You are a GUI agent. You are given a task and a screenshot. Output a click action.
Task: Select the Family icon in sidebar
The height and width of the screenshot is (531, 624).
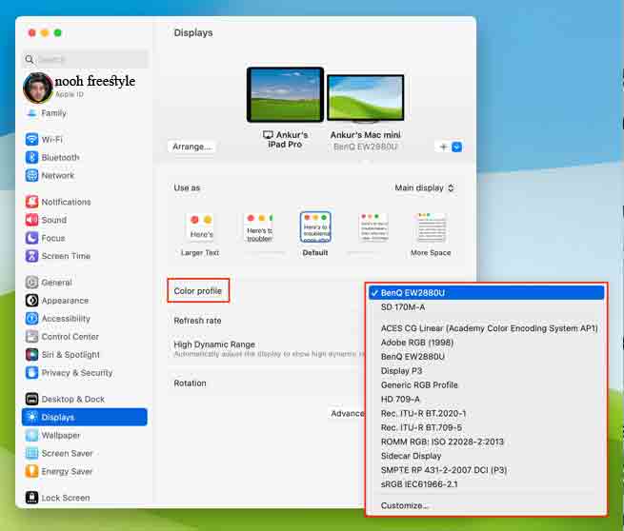(31, 113)
